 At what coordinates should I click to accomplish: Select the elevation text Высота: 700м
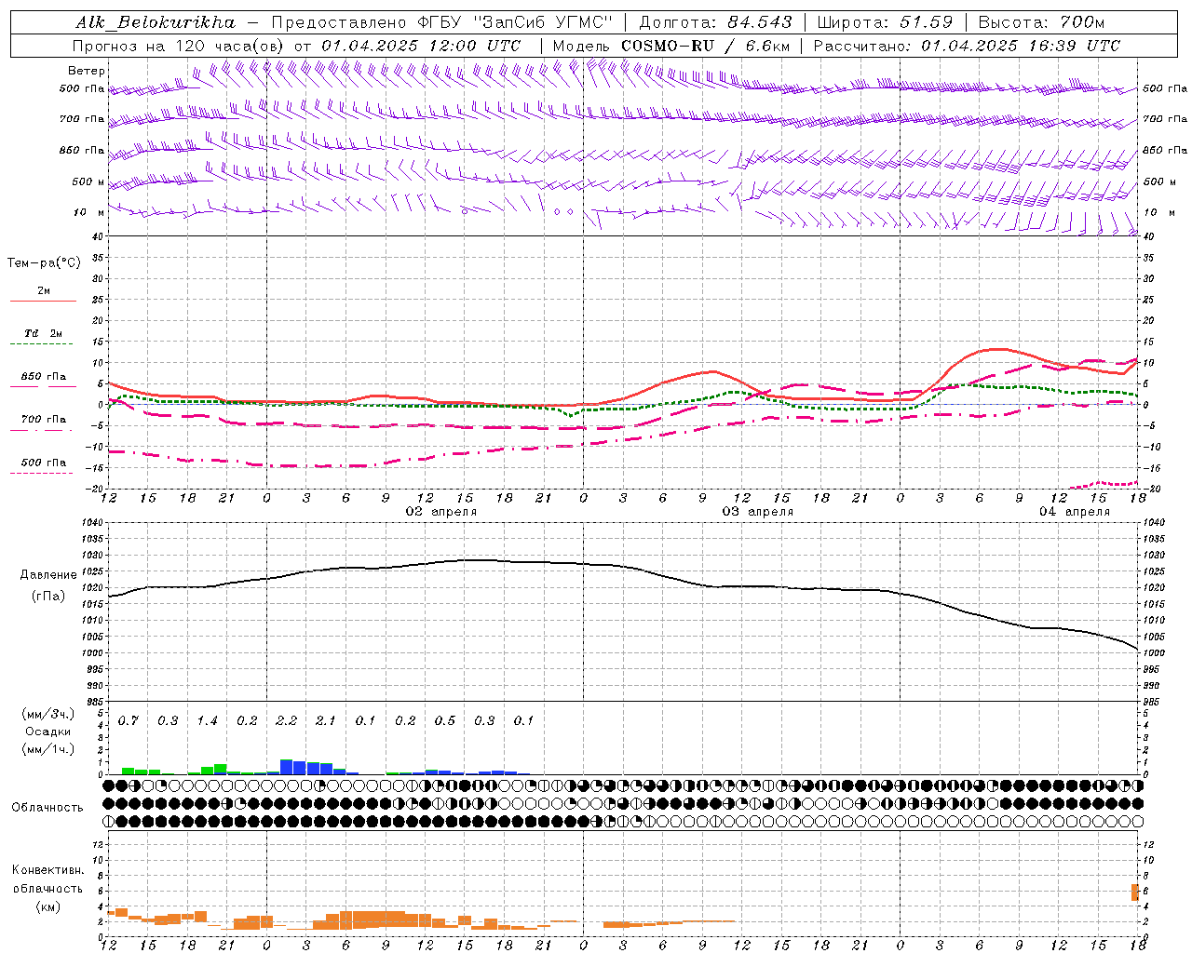tap(1041, 22)
